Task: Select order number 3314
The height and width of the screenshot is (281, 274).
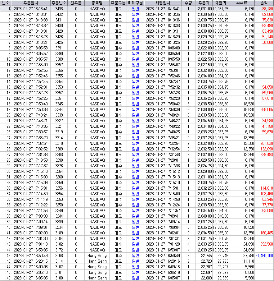Action: (59, 138)
